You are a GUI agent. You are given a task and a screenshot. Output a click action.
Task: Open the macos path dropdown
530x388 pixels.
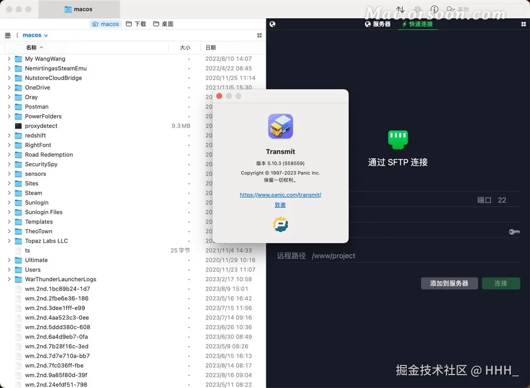[x=35, y=35]
